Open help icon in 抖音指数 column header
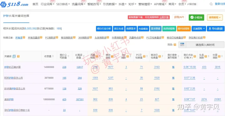The image size is (225, 116). (219, 56)
